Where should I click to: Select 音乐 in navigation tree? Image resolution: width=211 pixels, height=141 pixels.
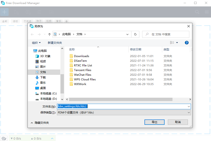coord(41,83)
